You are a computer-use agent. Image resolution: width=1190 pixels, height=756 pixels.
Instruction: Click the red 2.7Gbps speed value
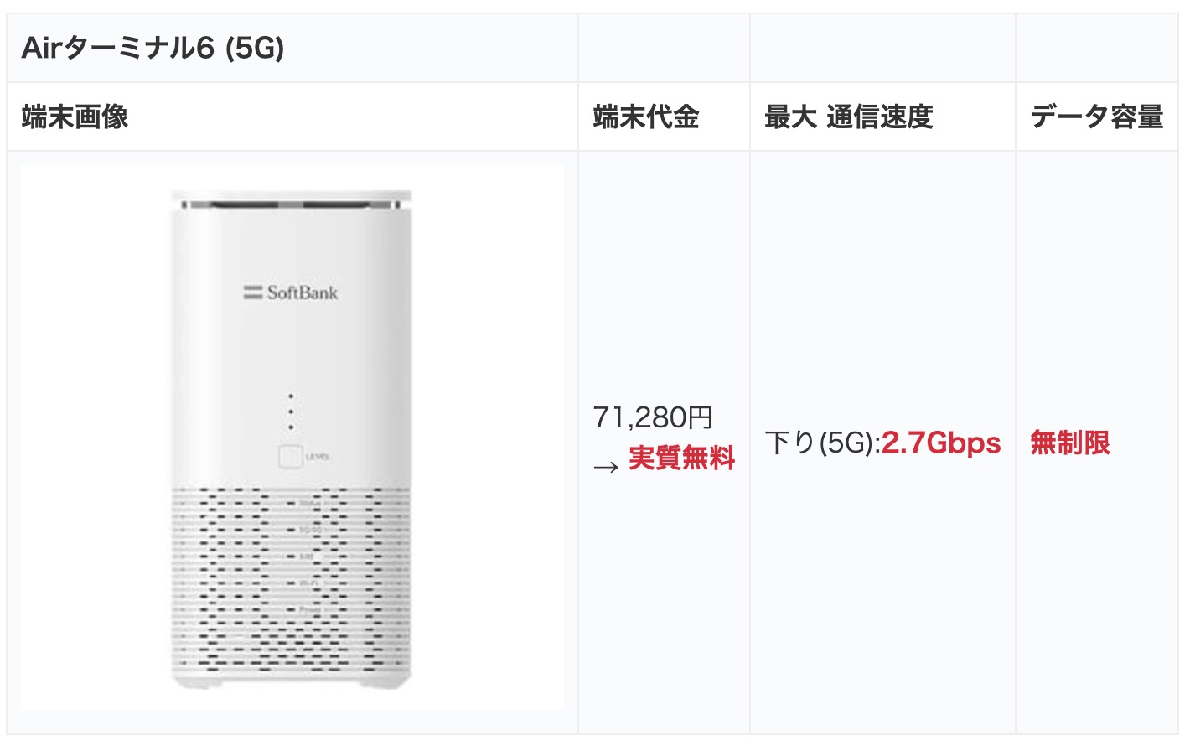pyautogui.click(x=941, y=443)
